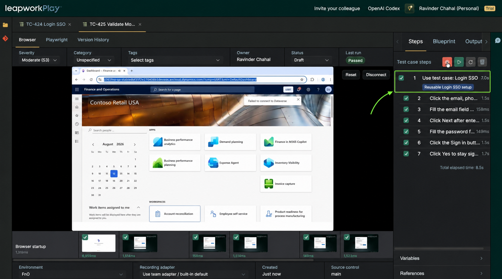Open the Demand planning app tile

click(230, 142)
